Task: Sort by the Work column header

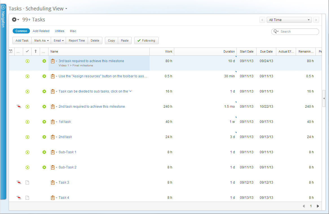Action: coord(162,51)
